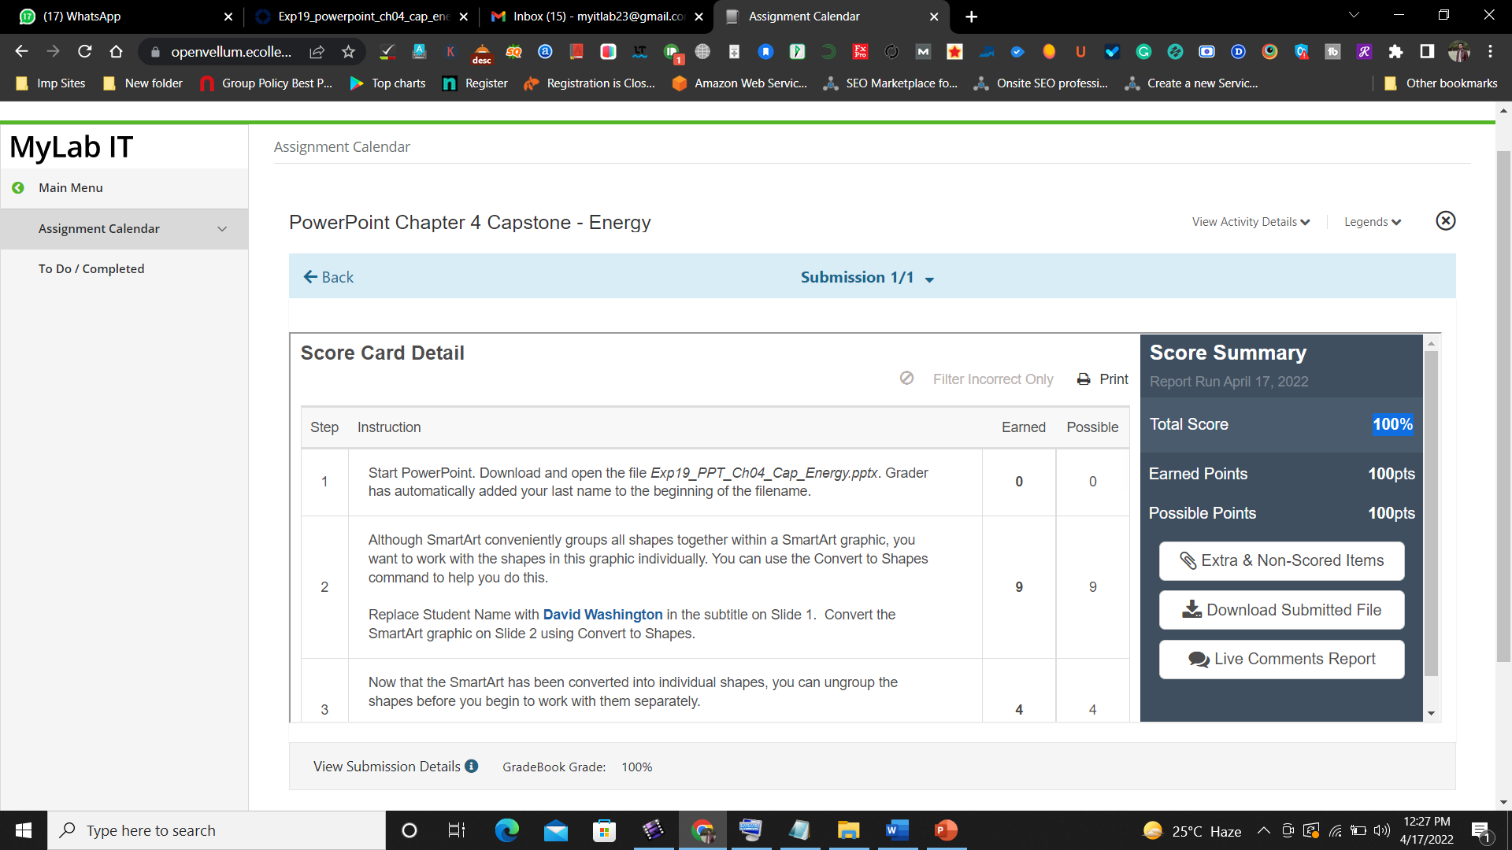Open Word from taskbar
Viewport: 1512px width, 850px height.
(x=897, y=830)
